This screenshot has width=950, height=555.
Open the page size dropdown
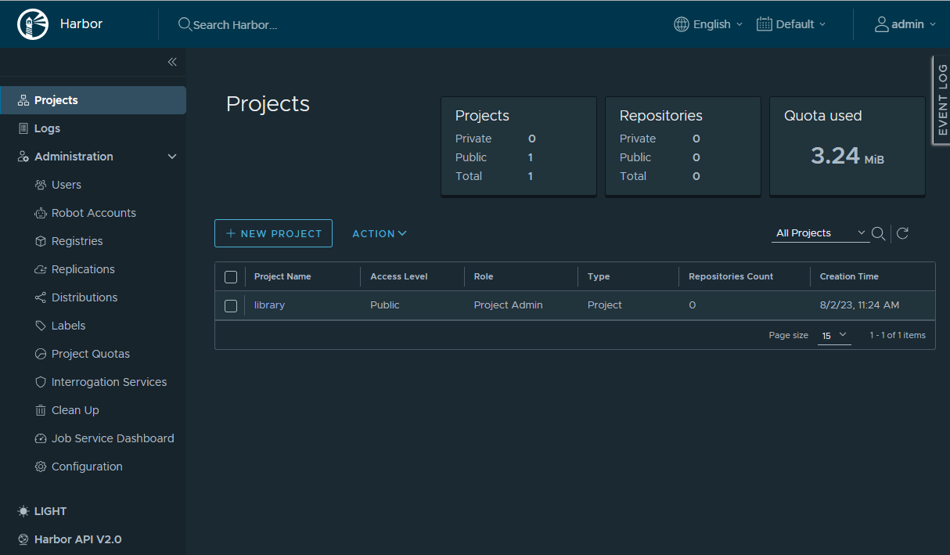[834, 335]
